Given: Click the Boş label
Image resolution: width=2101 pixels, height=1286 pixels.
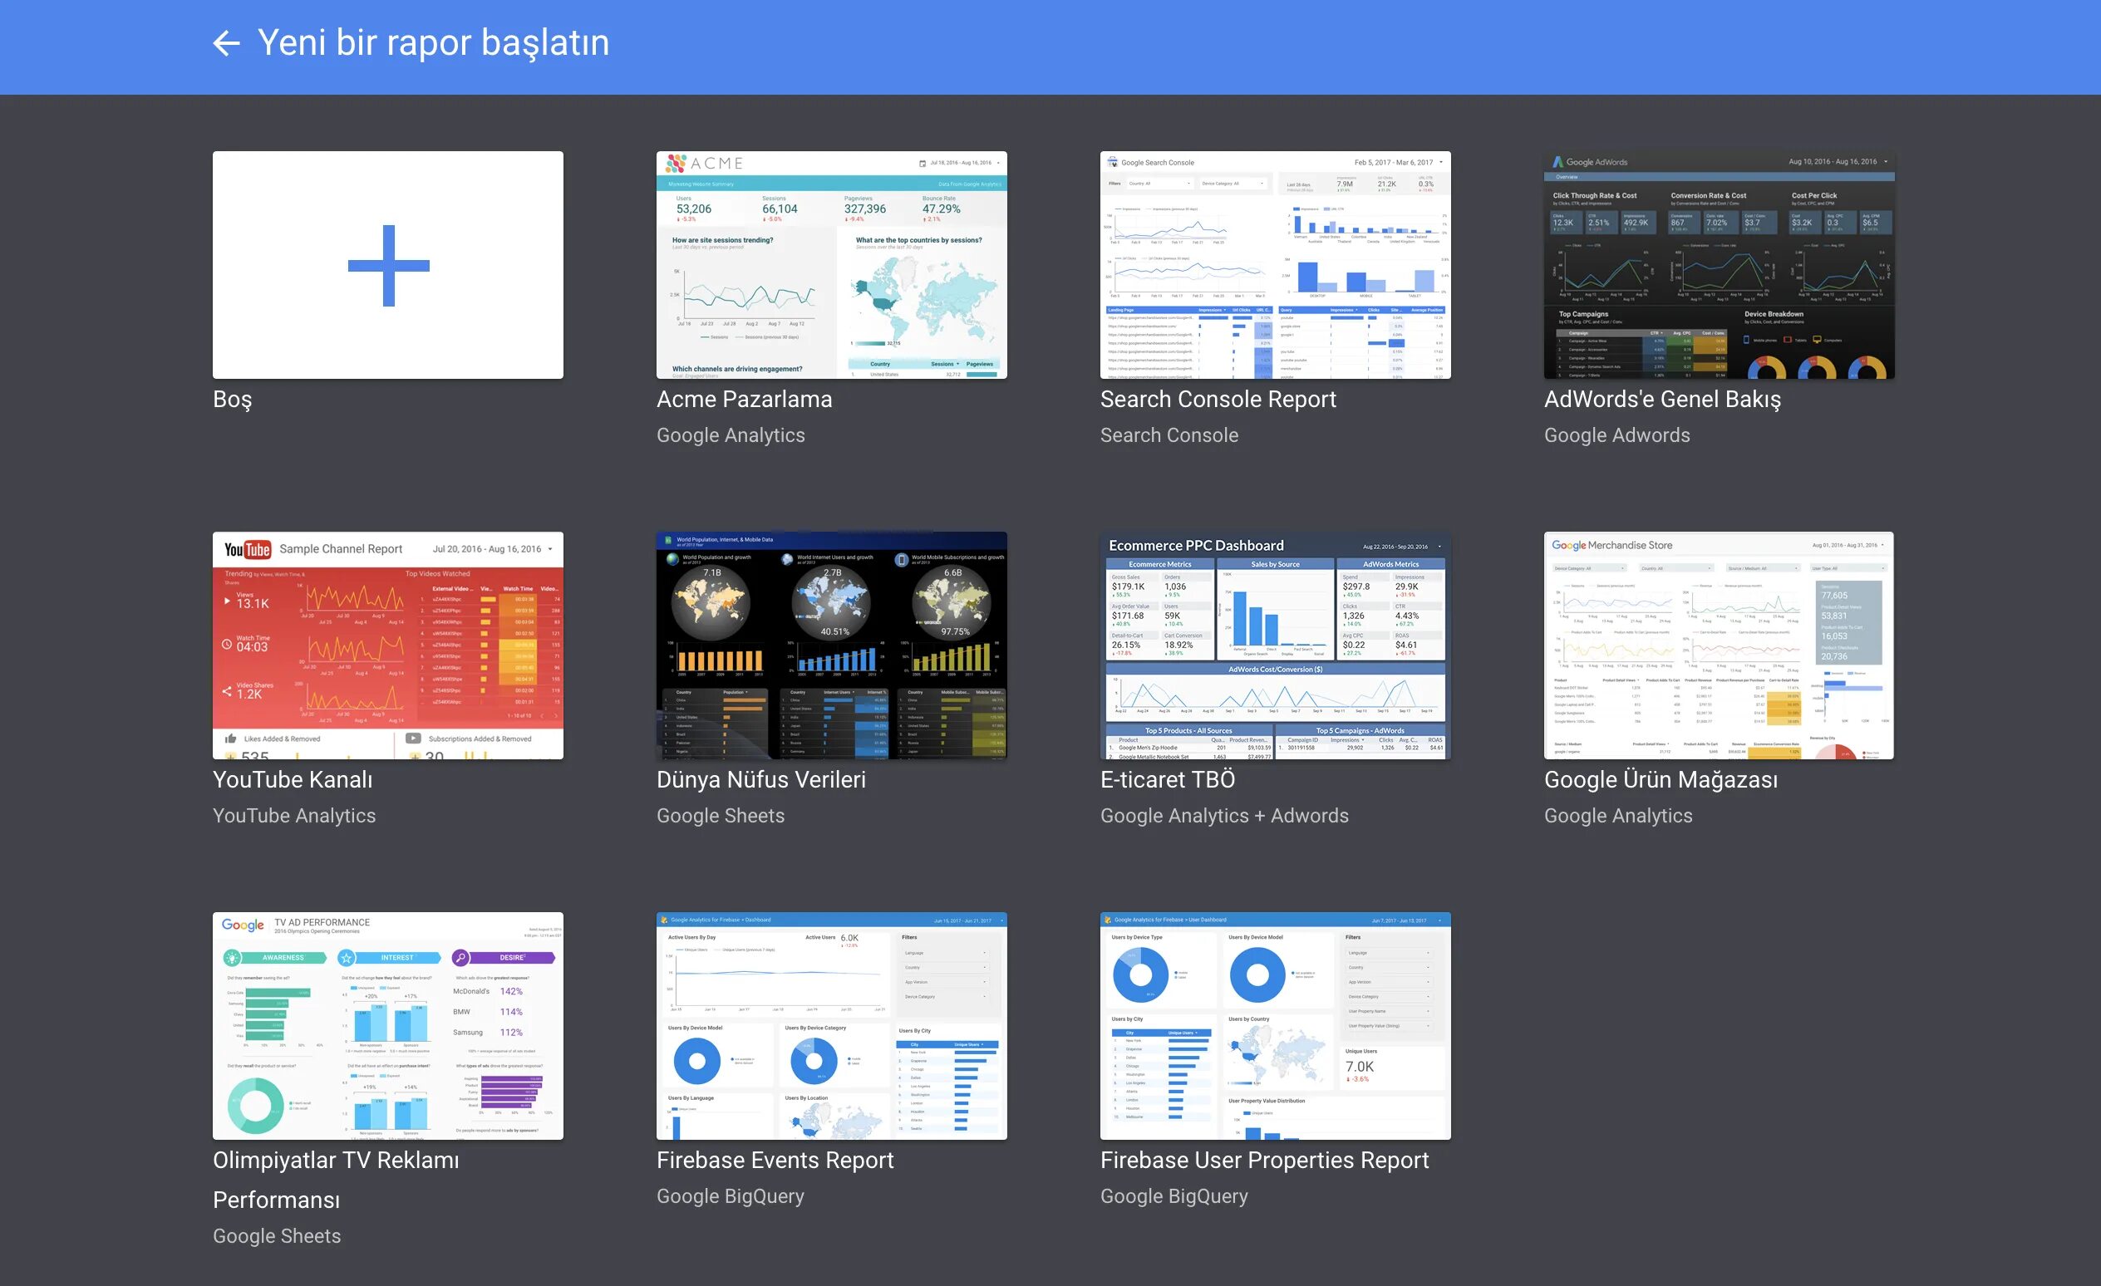Looking at the screenshot, I should pos(232,399).
